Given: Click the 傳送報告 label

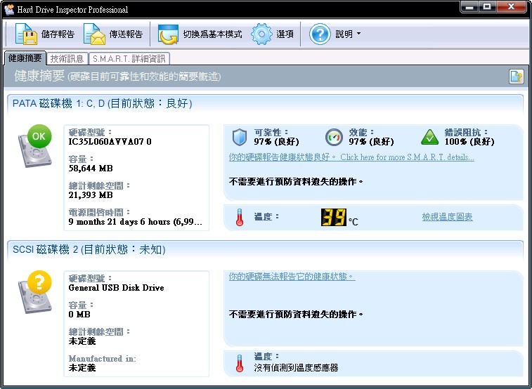Looking at the screenshot, I should click(126, 34).
